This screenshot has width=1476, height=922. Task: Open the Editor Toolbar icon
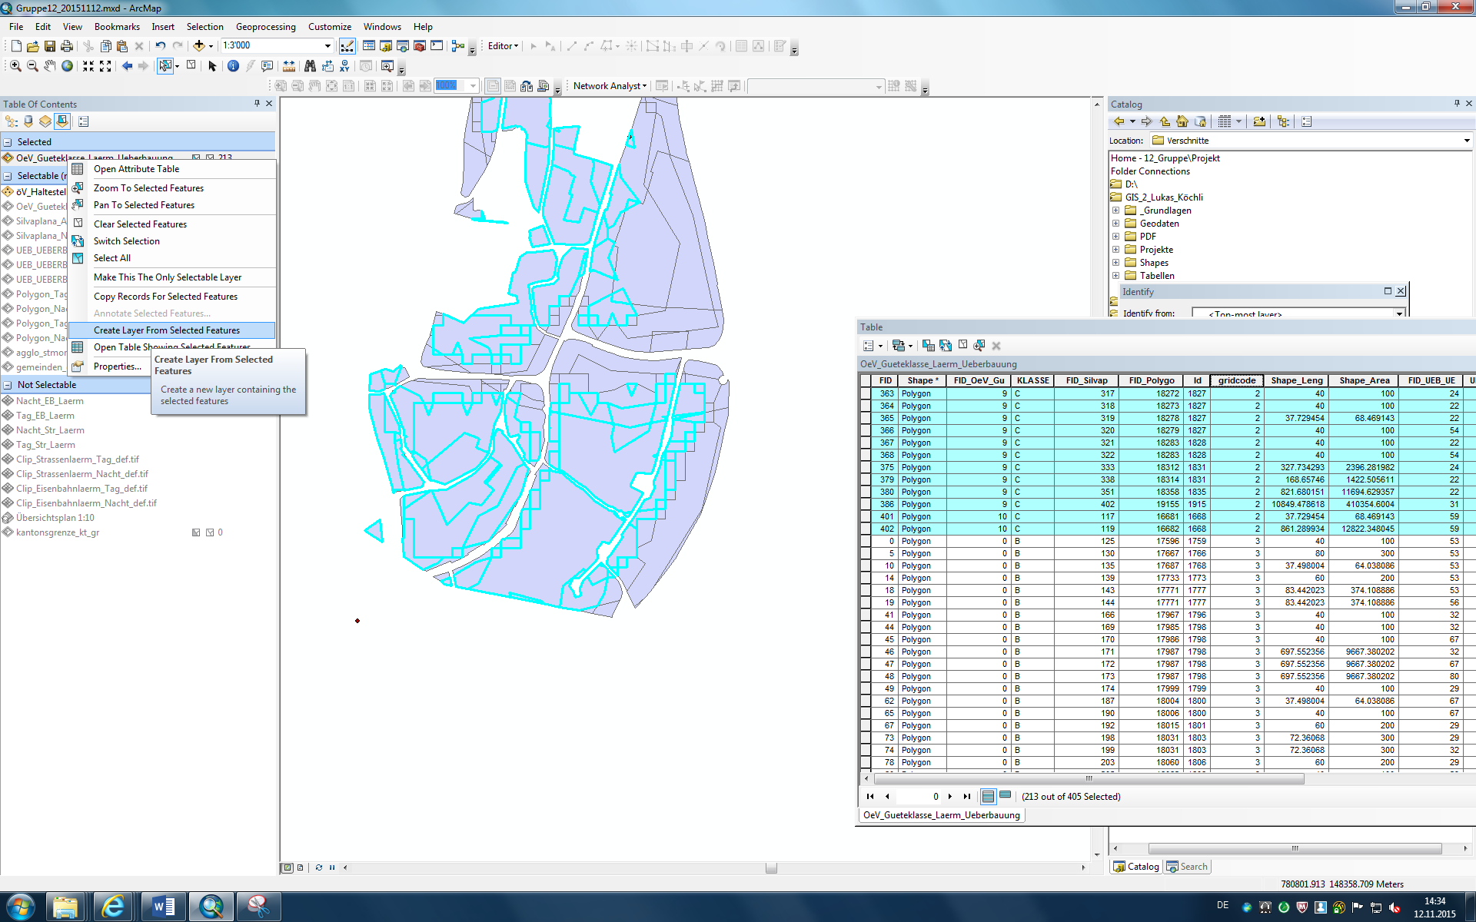(x=347, y=46)
